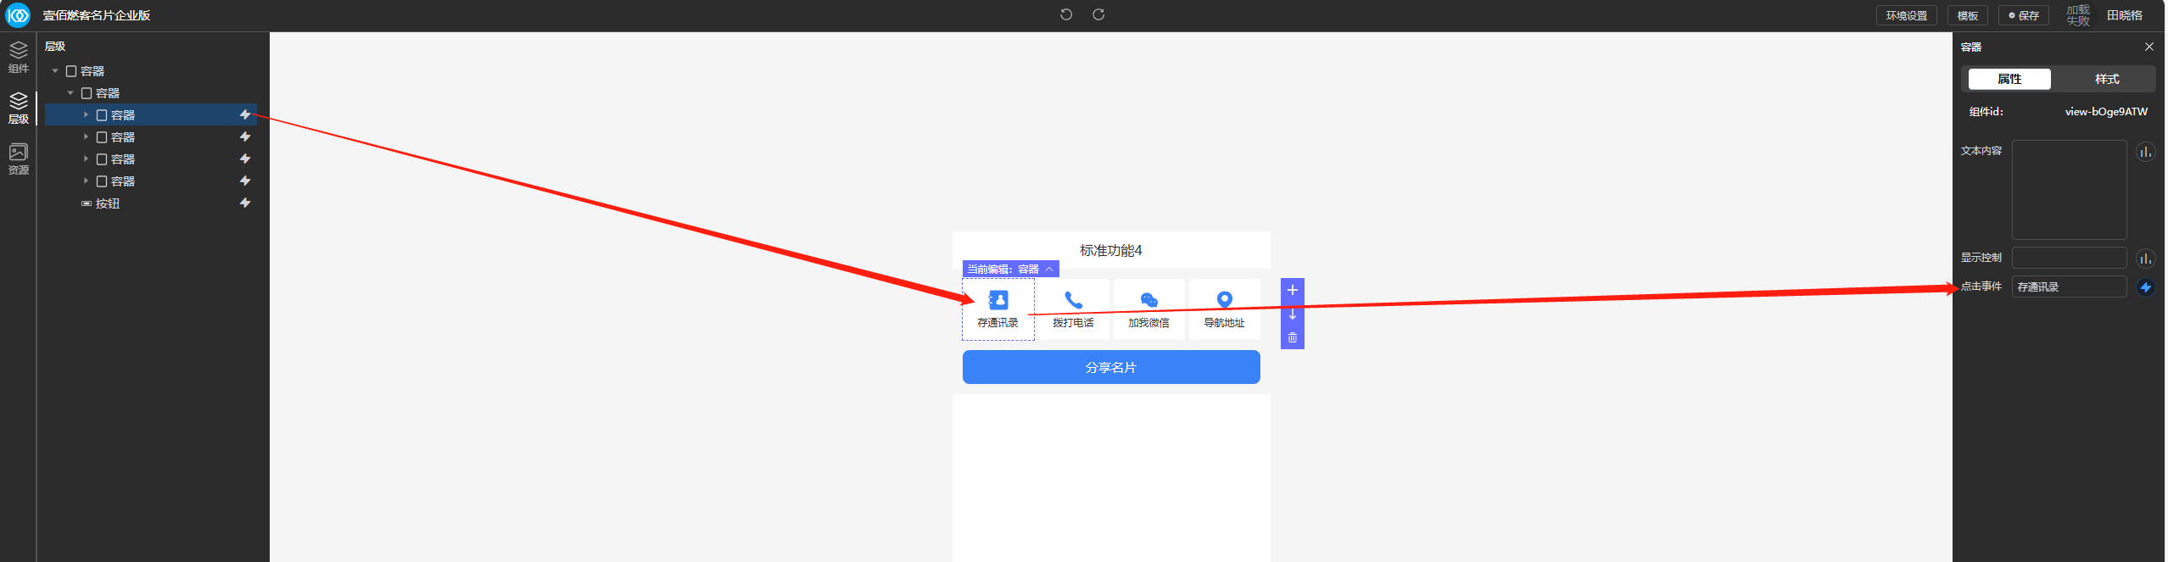Open the 资源 resources sidebar panel

(x=18, y=159)
